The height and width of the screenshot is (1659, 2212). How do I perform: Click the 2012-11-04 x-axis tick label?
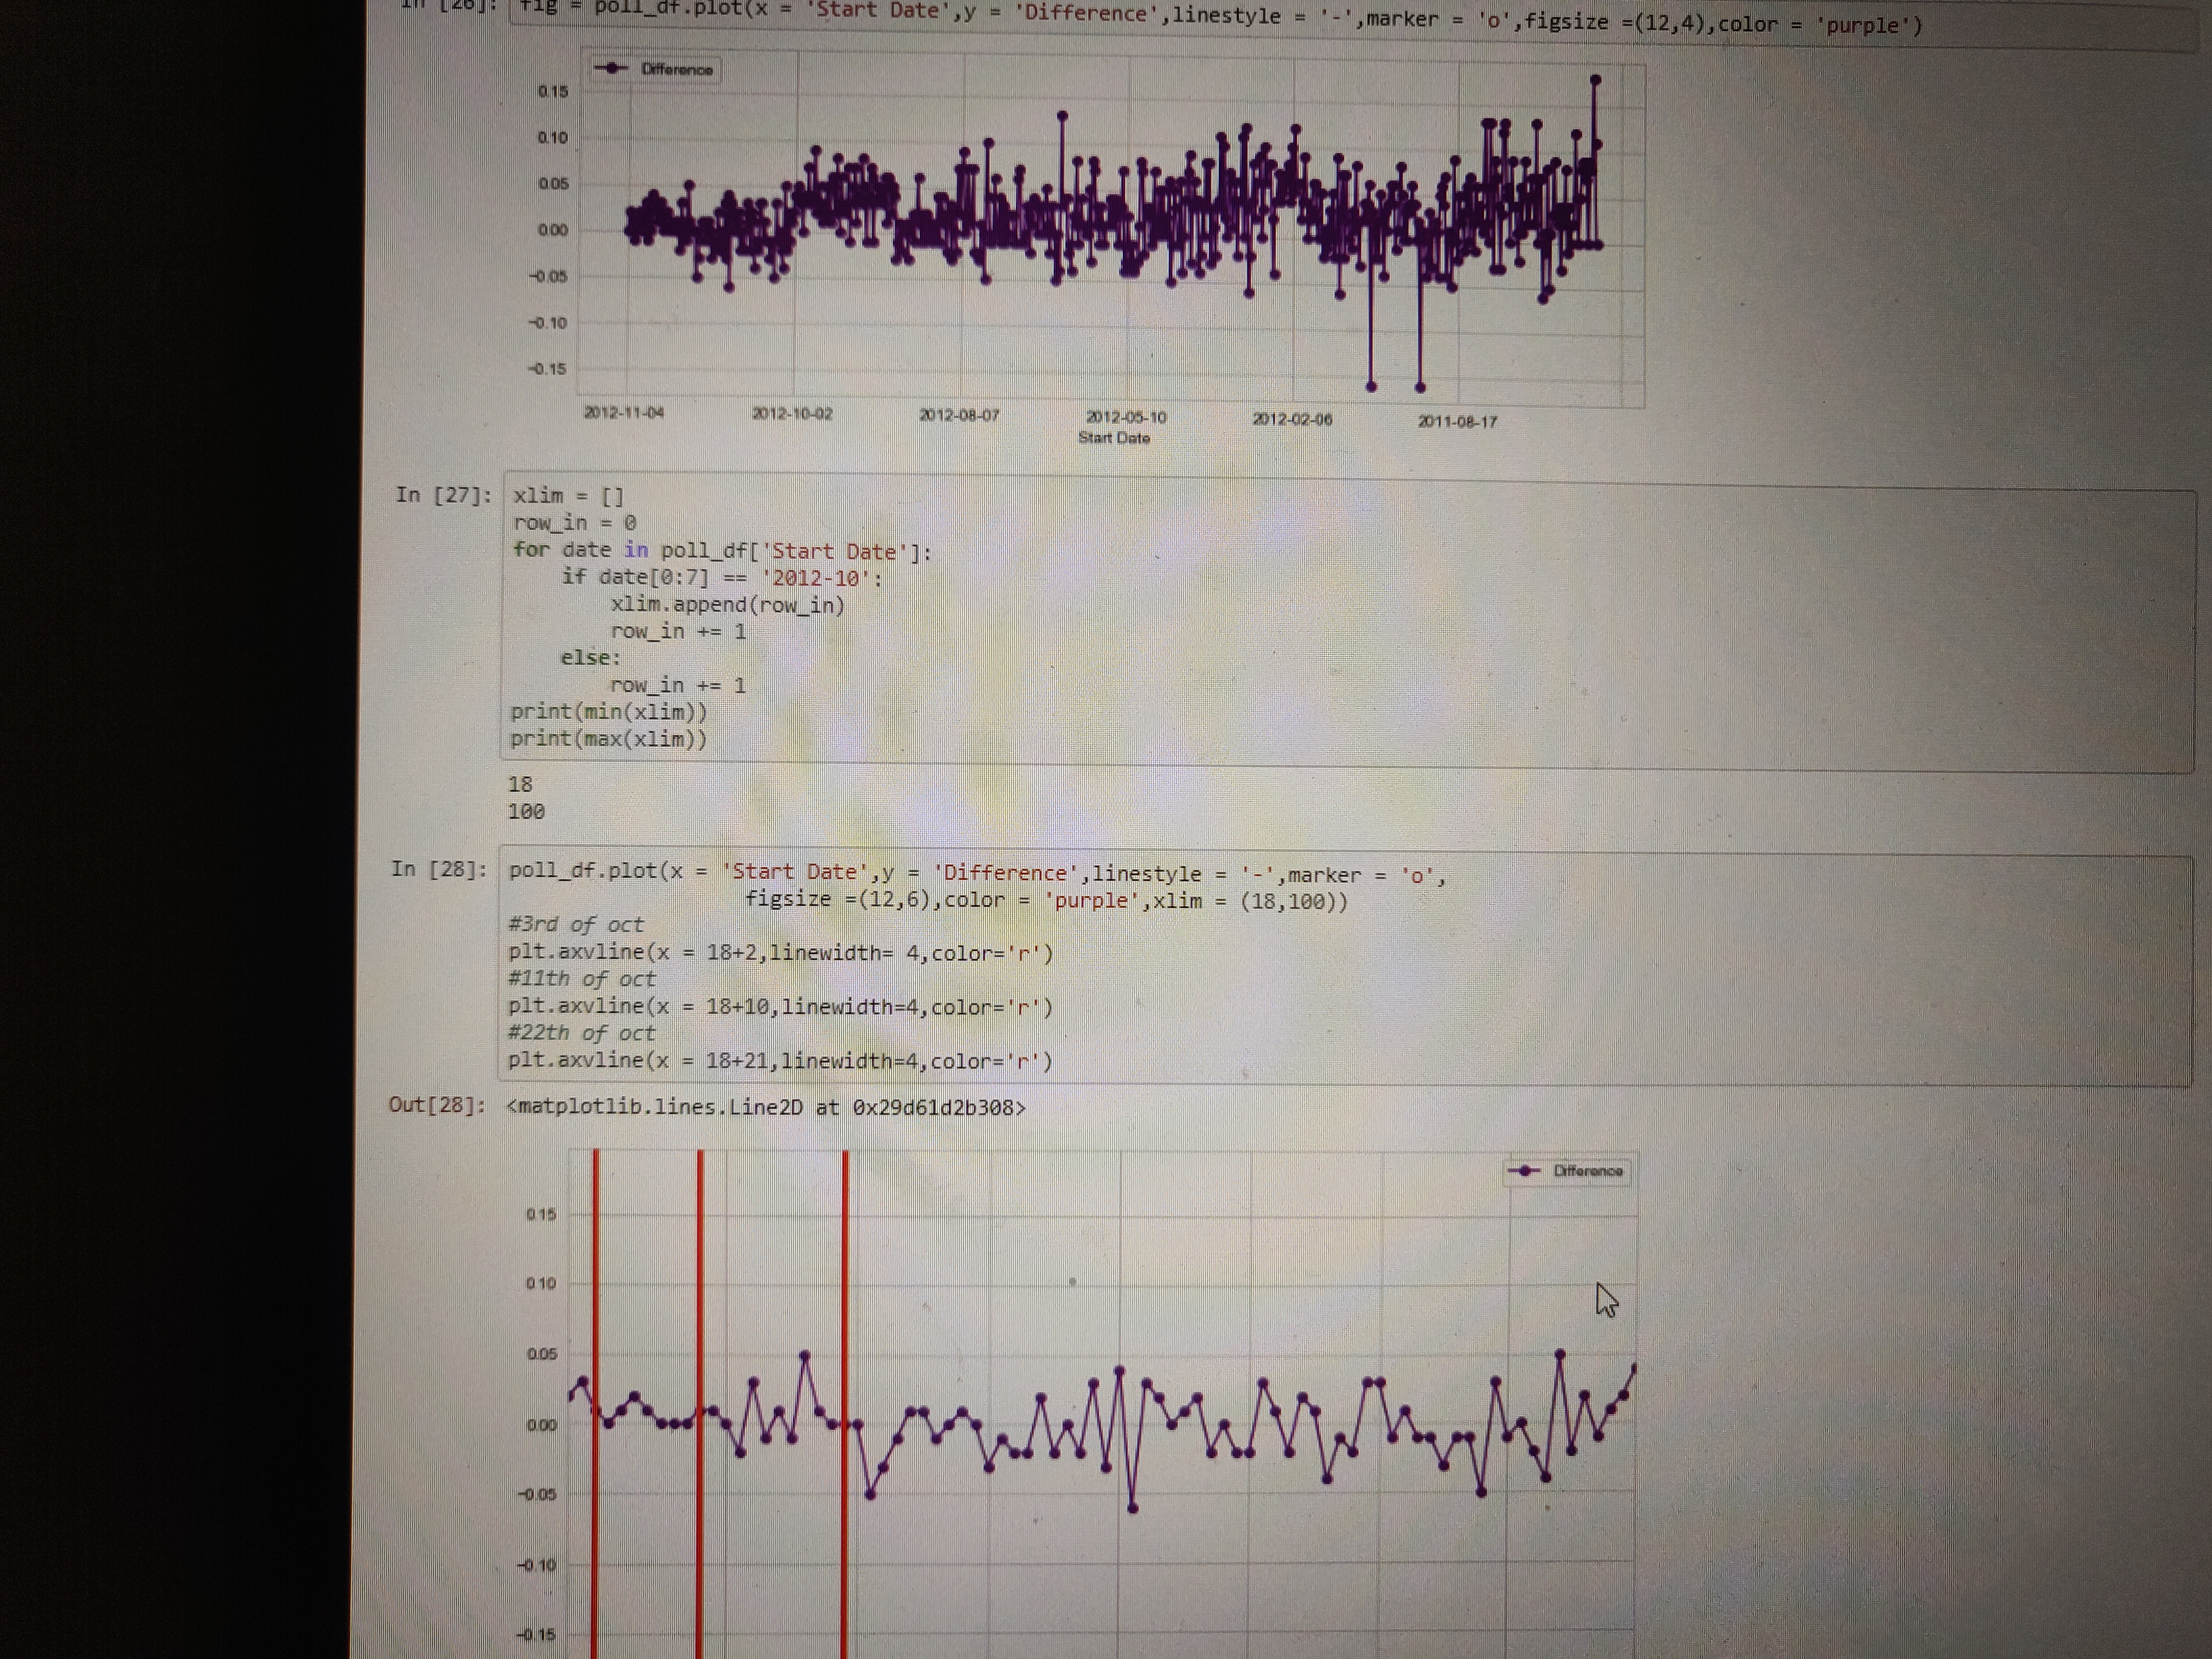(x=624, y=412)
